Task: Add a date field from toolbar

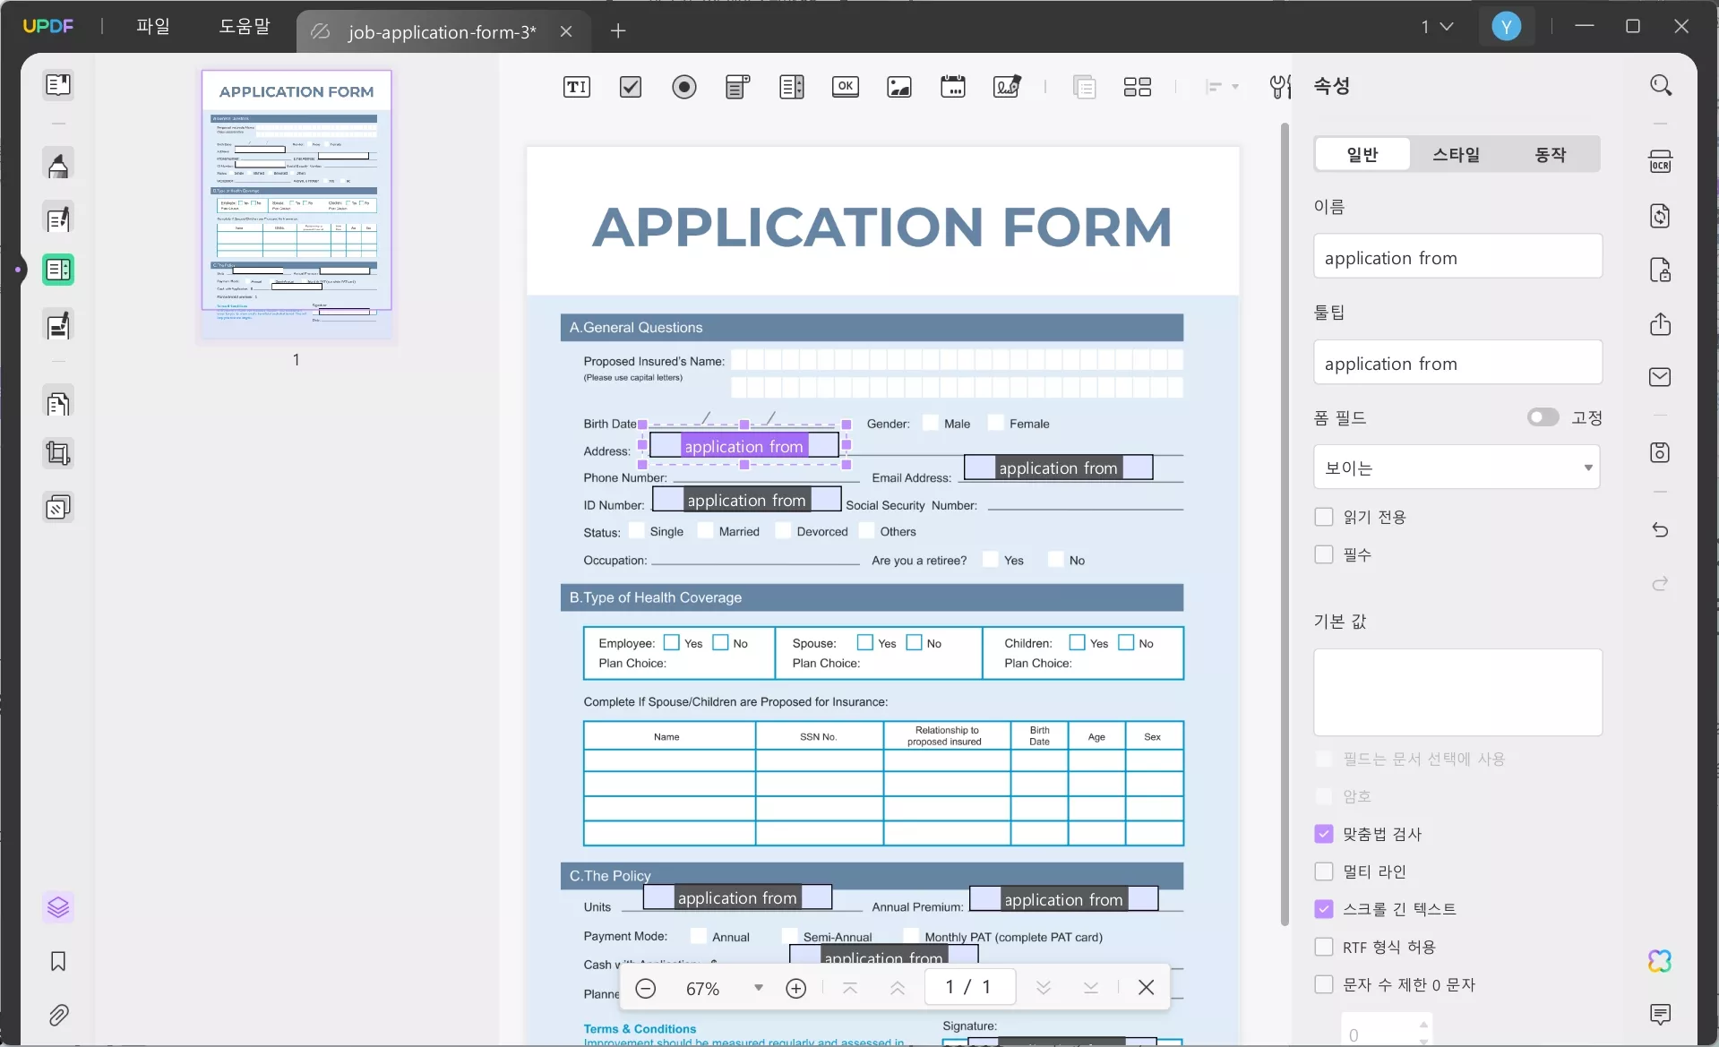Action: 953,87
